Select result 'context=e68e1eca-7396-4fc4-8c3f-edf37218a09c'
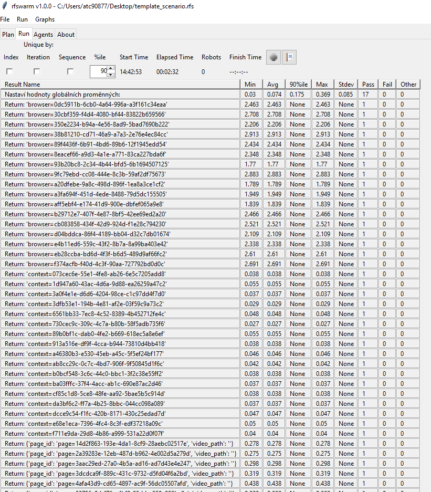Screen dimensions: 431x492 click(x=120, y=424)
